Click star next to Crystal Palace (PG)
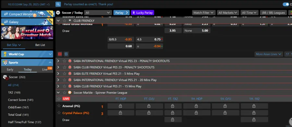292x127 pixels. 59,113
